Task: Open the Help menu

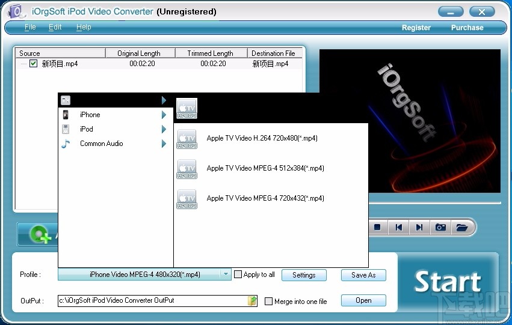Action: tap(84, 27)
